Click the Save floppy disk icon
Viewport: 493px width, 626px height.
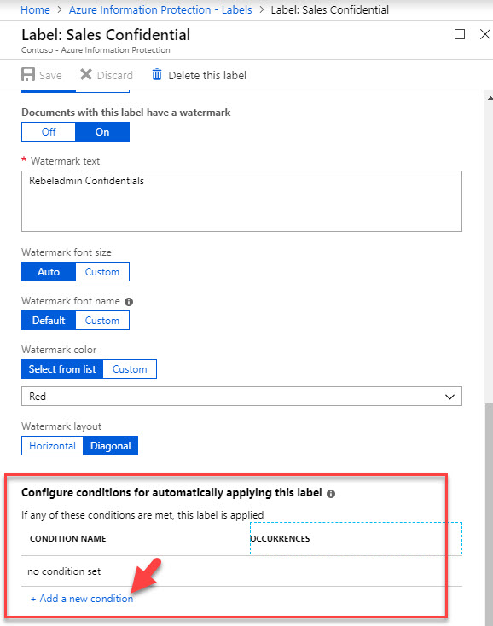pyautogui.click(x=28, y=75)
